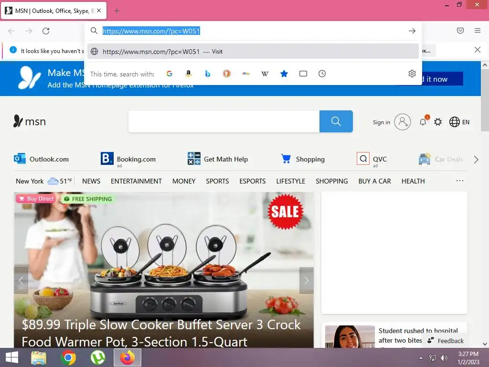This screenshot has height=367, width=489.
Task: Reload the current page
Action: point(46,31)
